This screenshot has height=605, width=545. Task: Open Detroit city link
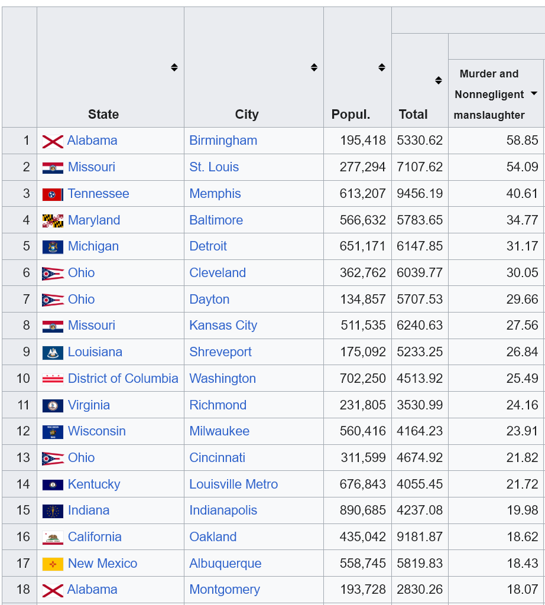point(208,246)
